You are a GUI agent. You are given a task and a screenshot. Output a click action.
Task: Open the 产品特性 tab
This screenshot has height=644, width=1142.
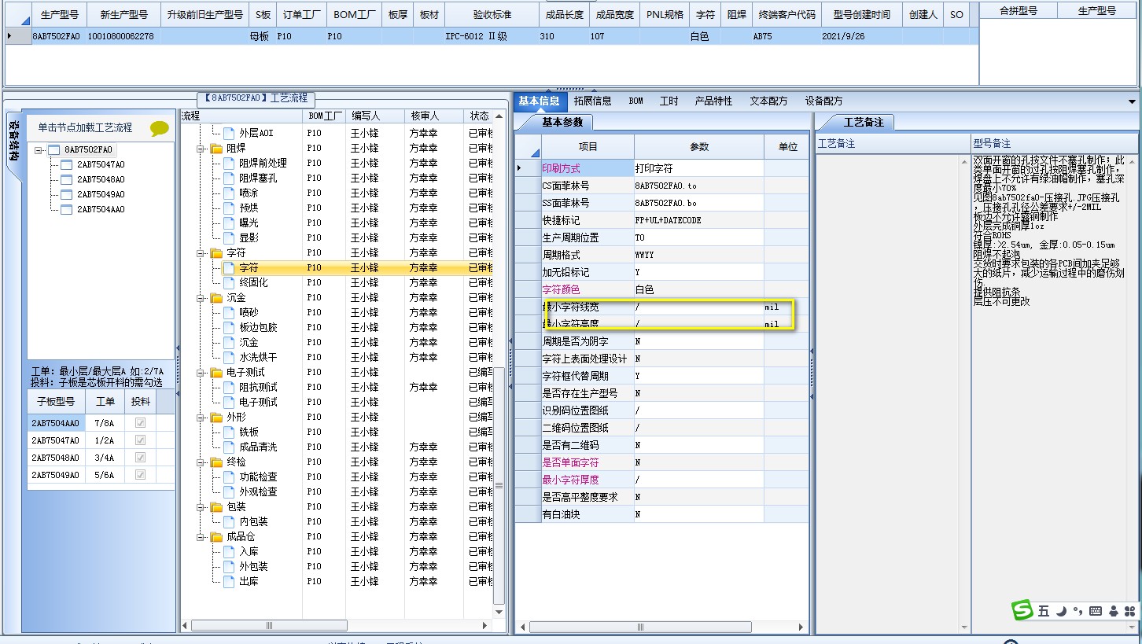tap(713, 101)
